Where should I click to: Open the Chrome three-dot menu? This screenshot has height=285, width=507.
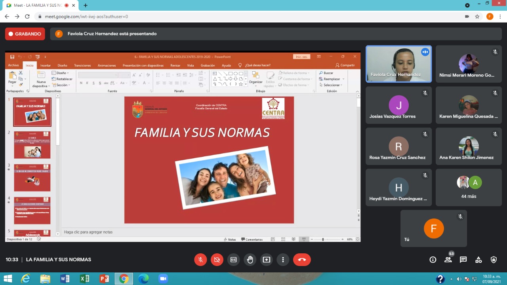click(500, 17)
